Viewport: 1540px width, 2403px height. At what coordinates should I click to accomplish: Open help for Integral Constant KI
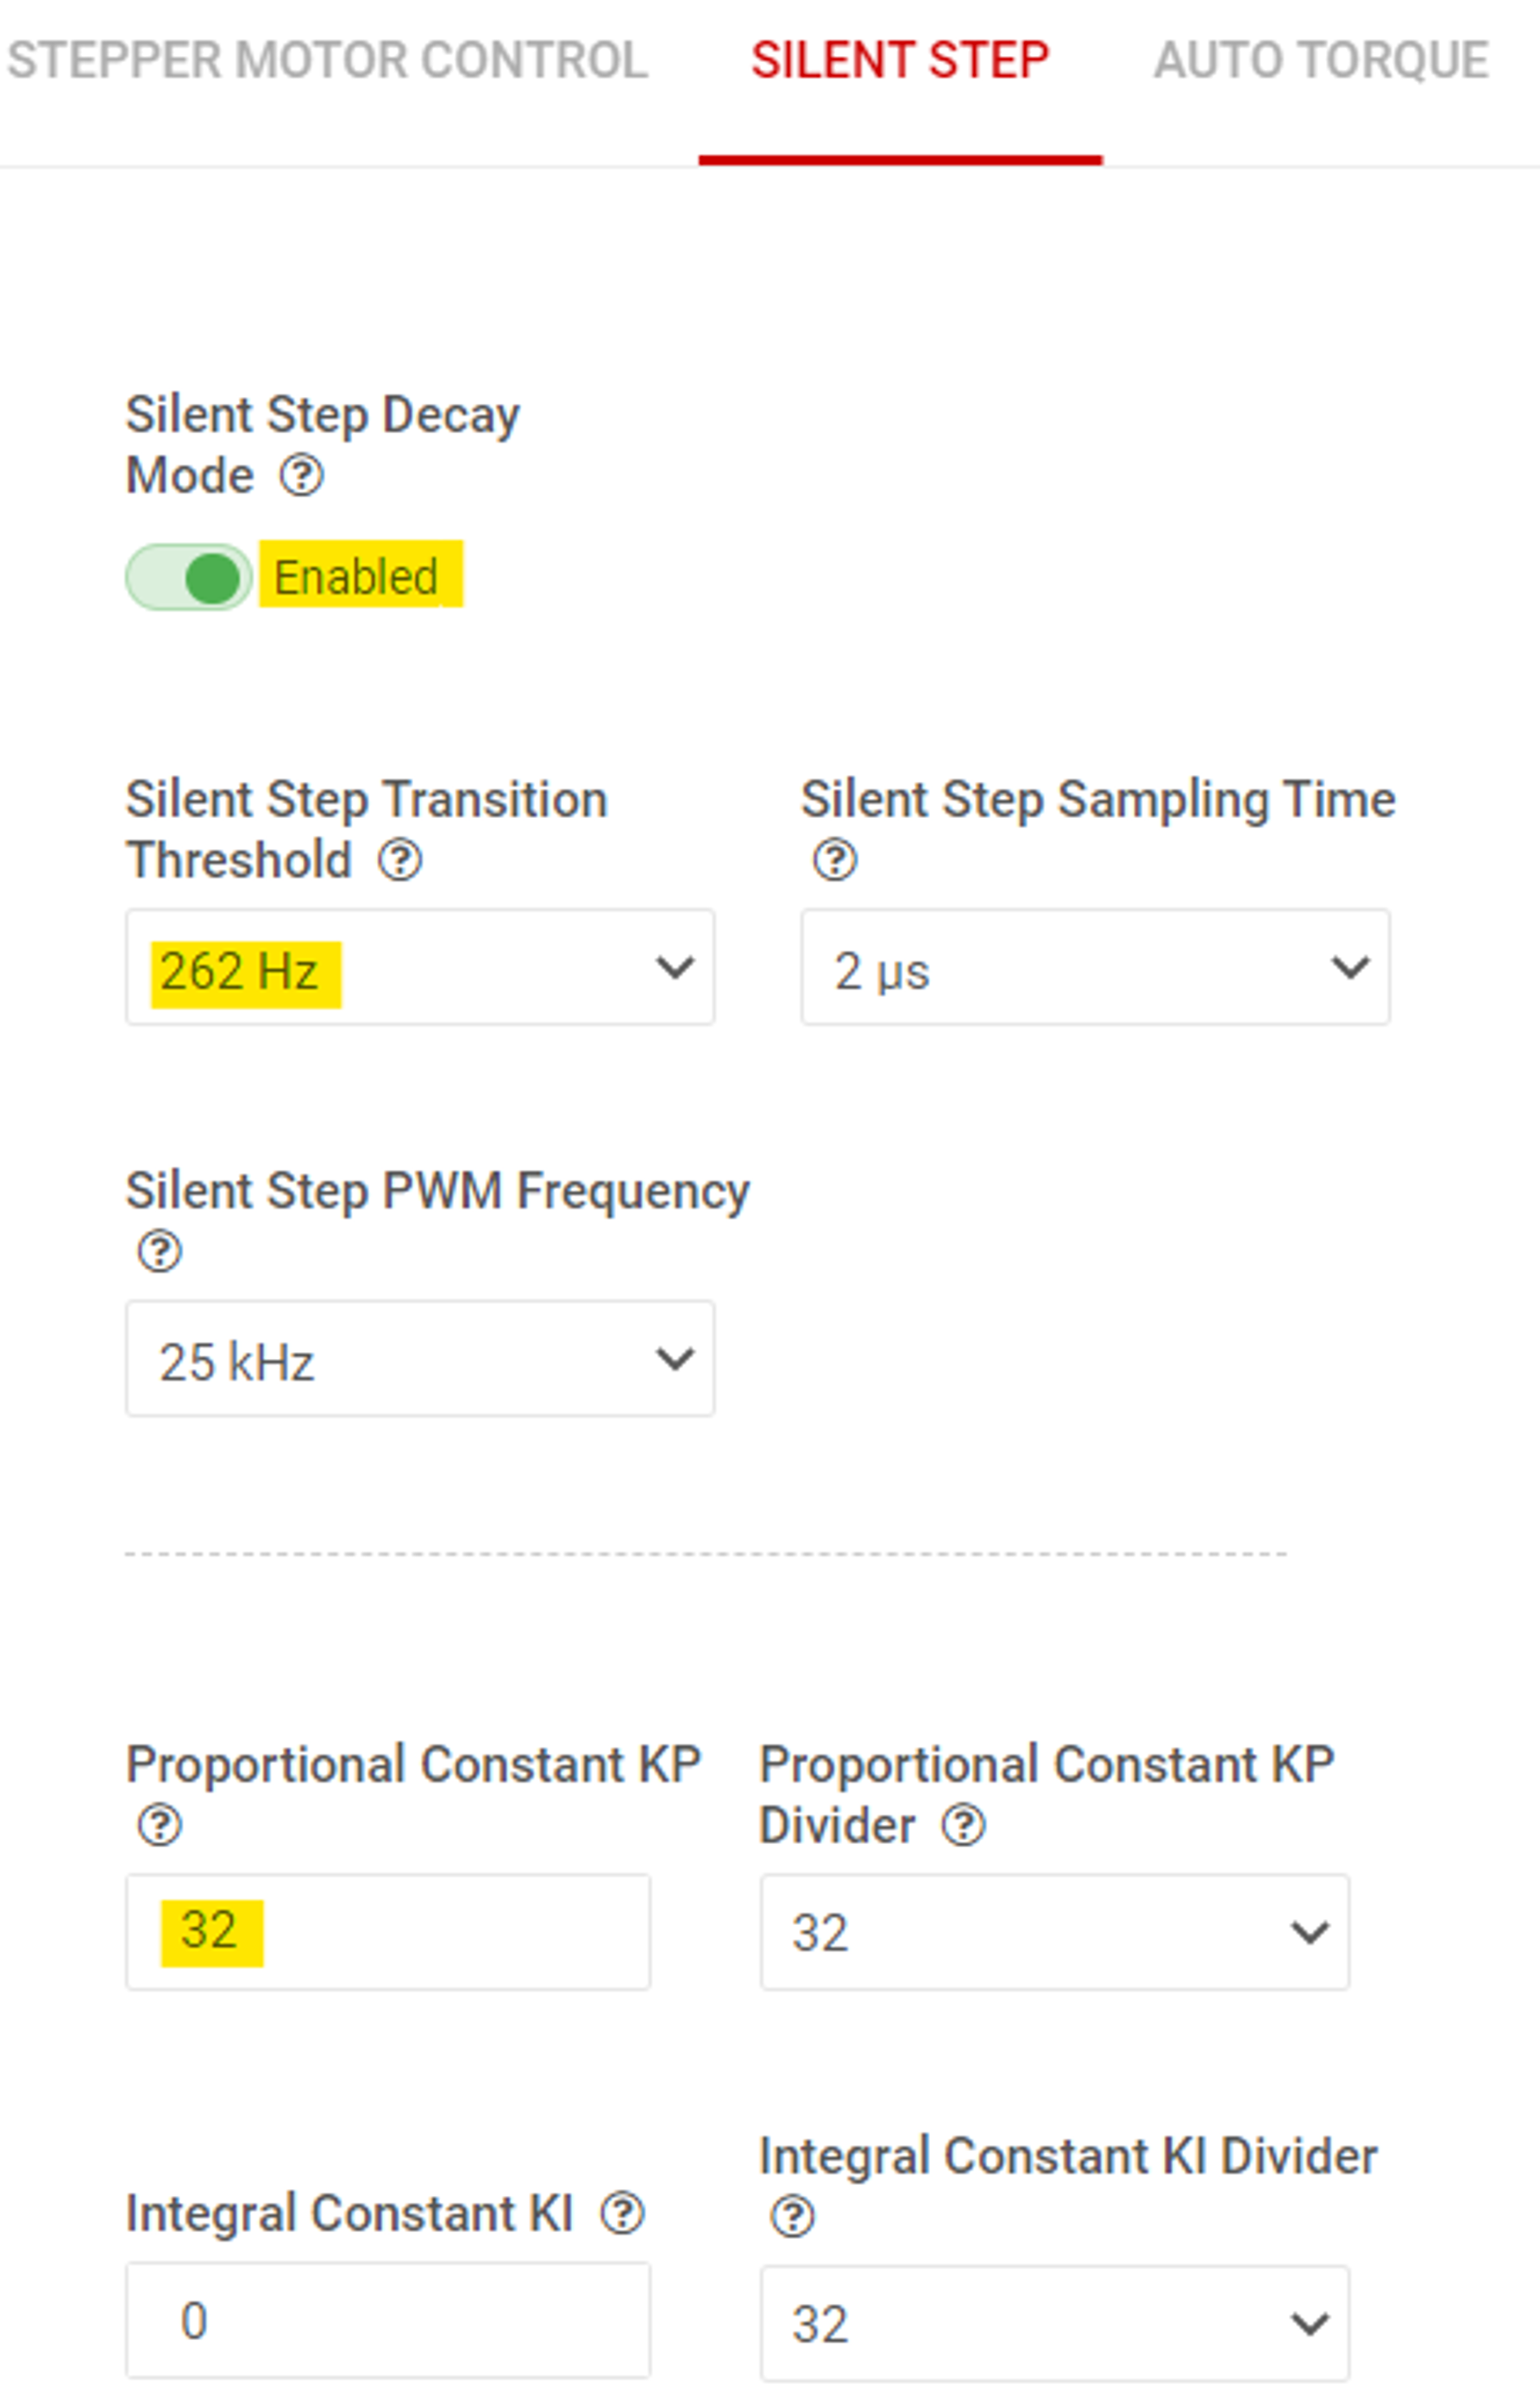tap(620, 2212)
